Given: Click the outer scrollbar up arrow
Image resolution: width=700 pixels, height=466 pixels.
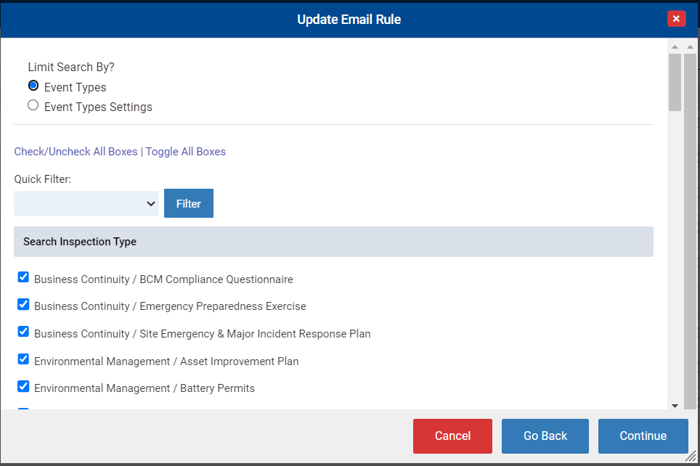Looking at the screenshot, I should (690, 47).
